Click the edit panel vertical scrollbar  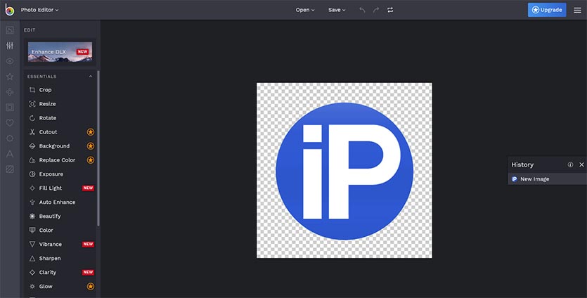98,148
